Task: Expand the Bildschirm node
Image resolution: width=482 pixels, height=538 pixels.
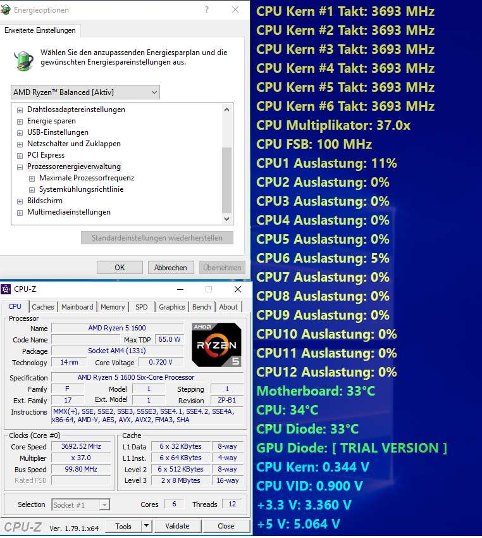Action: (x=20, y=201)
